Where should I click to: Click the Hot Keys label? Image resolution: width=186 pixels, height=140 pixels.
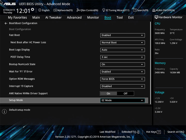coord(151,132)
